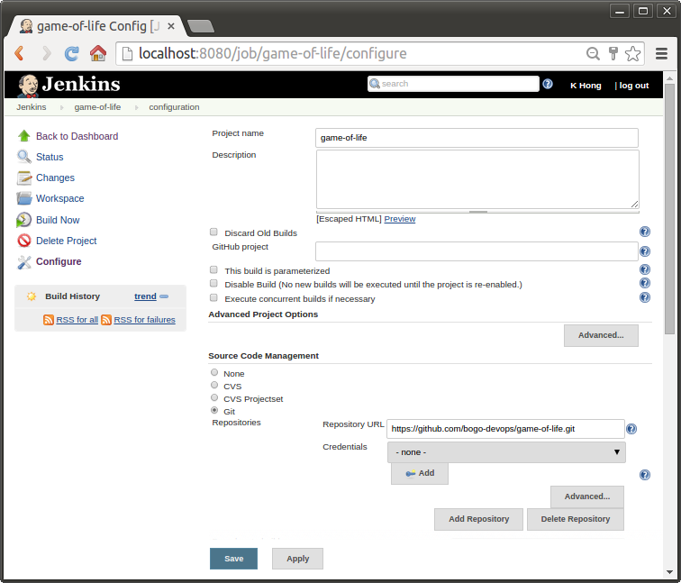Open a new browser tab
Viewport: 681px width, 583px height.
(200, 26)
